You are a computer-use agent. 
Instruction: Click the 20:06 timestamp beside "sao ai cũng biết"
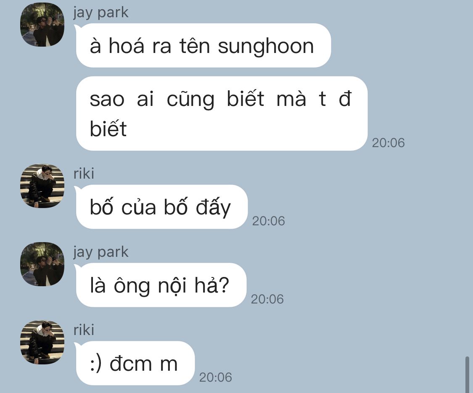[x=388, y=143]
